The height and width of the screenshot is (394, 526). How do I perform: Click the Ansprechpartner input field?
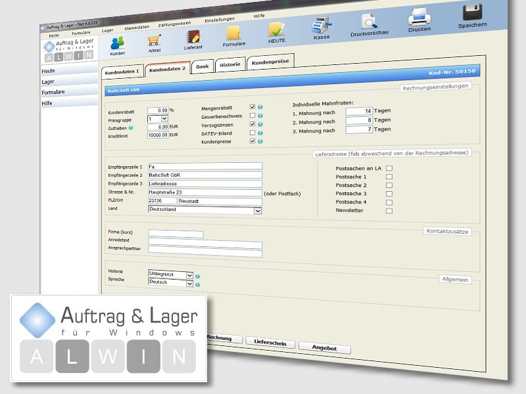(x=204, y=252)
